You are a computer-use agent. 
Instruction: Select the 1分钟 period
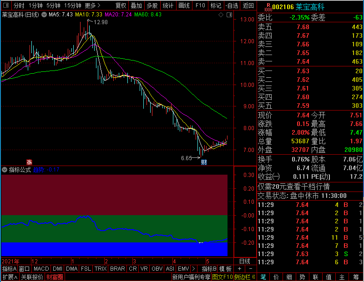click(35, 5)
